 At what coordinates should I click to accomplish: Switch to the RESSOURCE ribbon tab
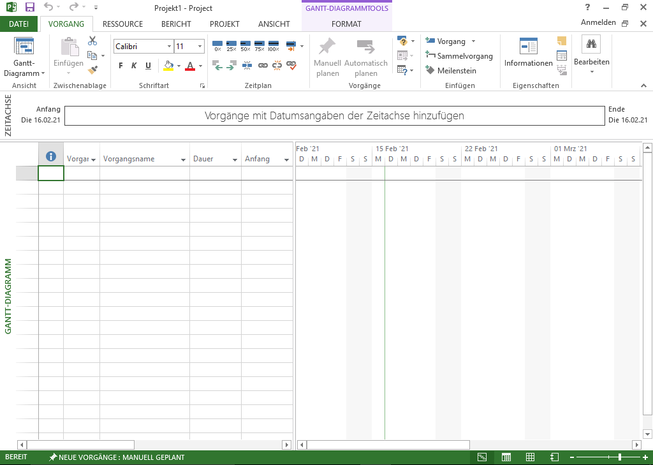point(122,24)
